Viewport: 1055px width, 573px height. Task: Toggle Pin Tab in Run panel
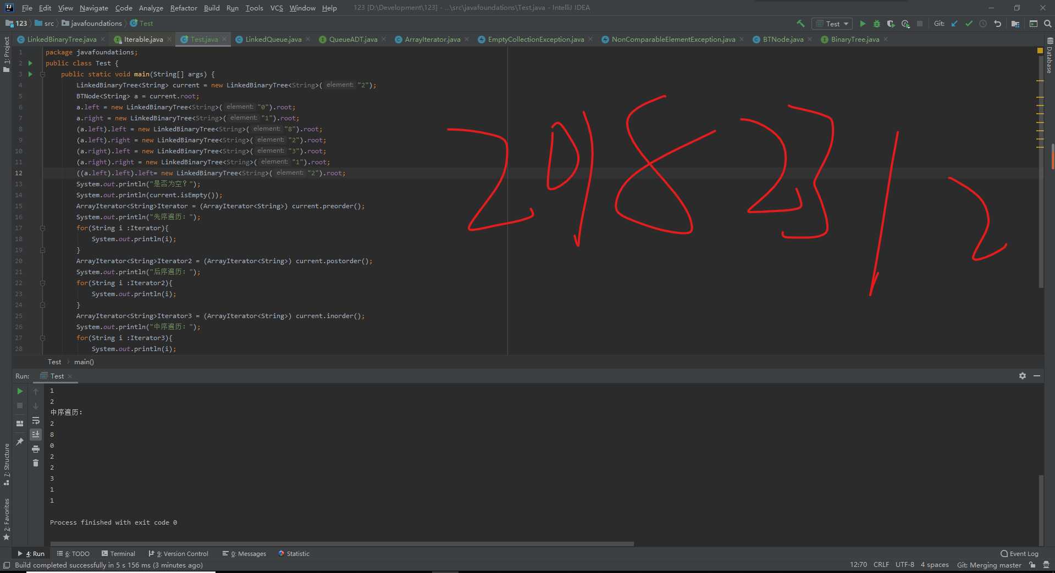[x=20, y=442]
